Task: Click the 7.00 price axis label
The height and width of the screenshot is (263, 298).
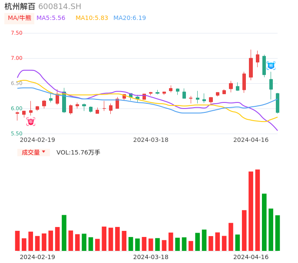Action: coord(17,58)
